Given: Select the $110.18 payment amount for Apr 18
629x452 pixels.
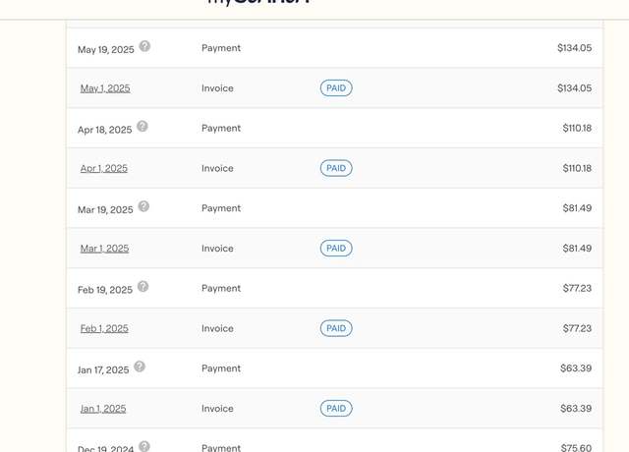Looking at the screenshot, I should point(577,128).
